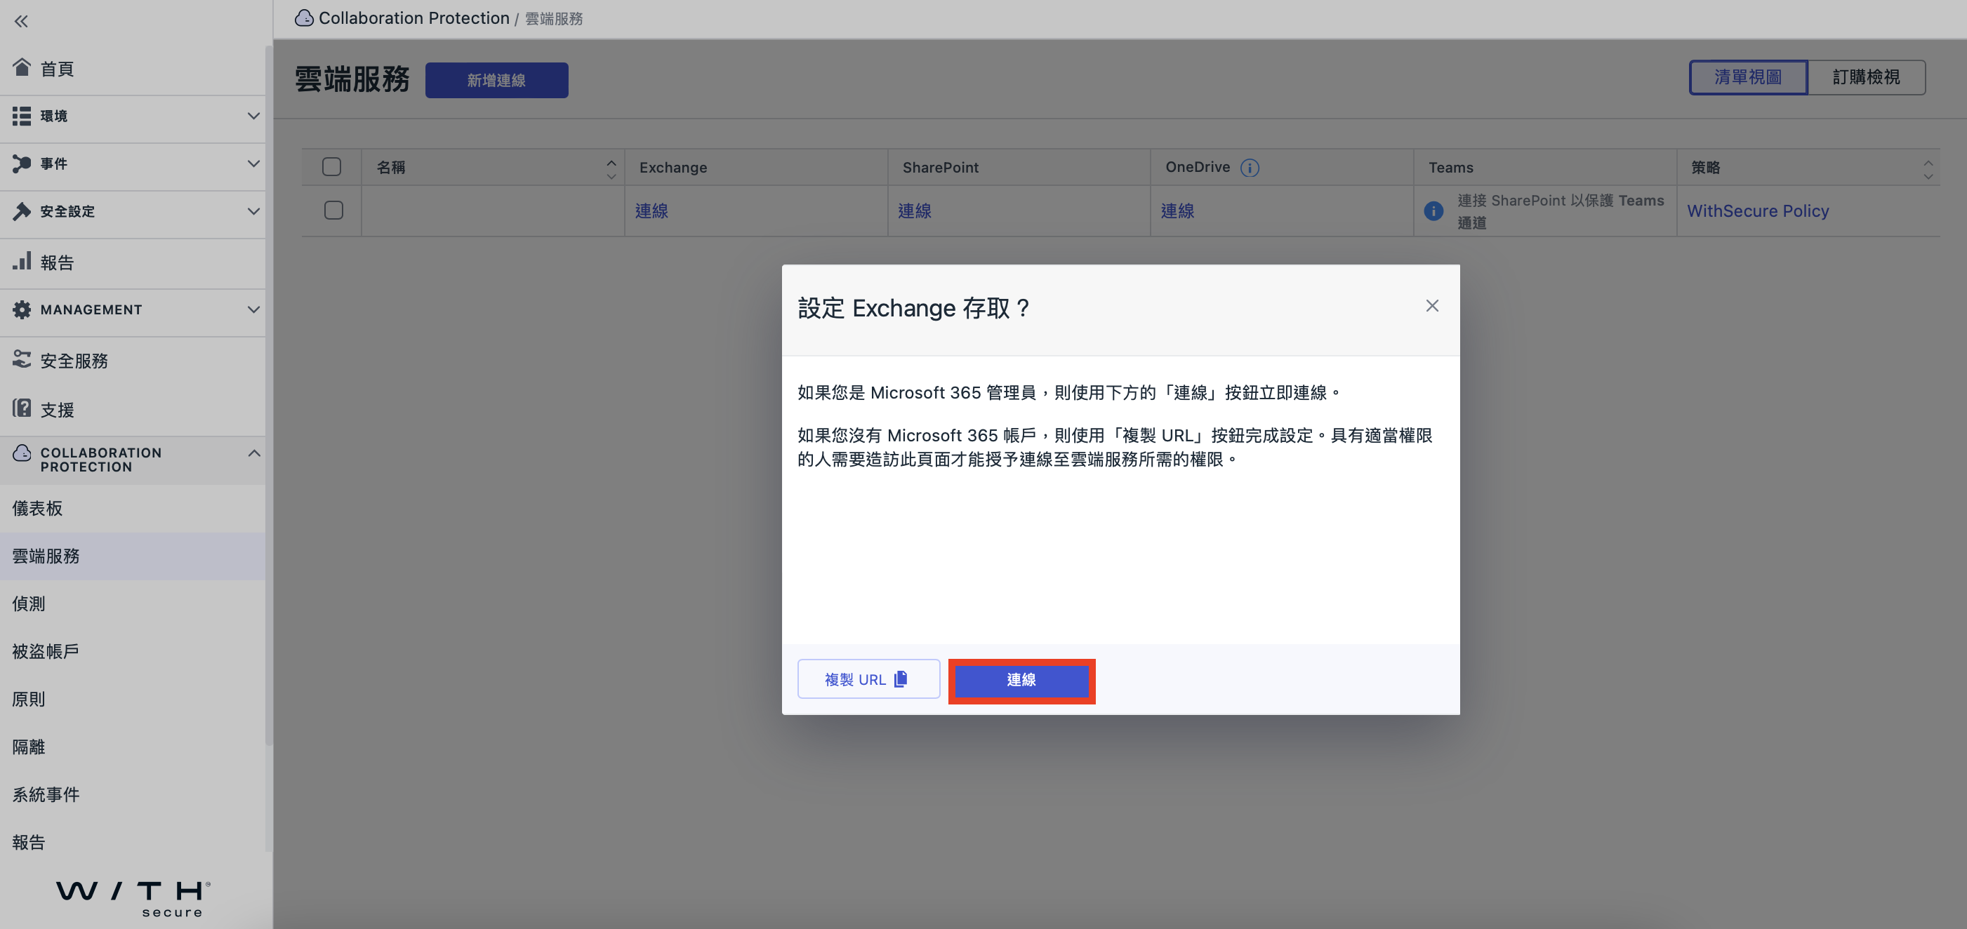Image resolution: width=1967 pixels, height=929 pixels.
Task: Click the MANAGEMENT gear icon
Action: point(21,309)
